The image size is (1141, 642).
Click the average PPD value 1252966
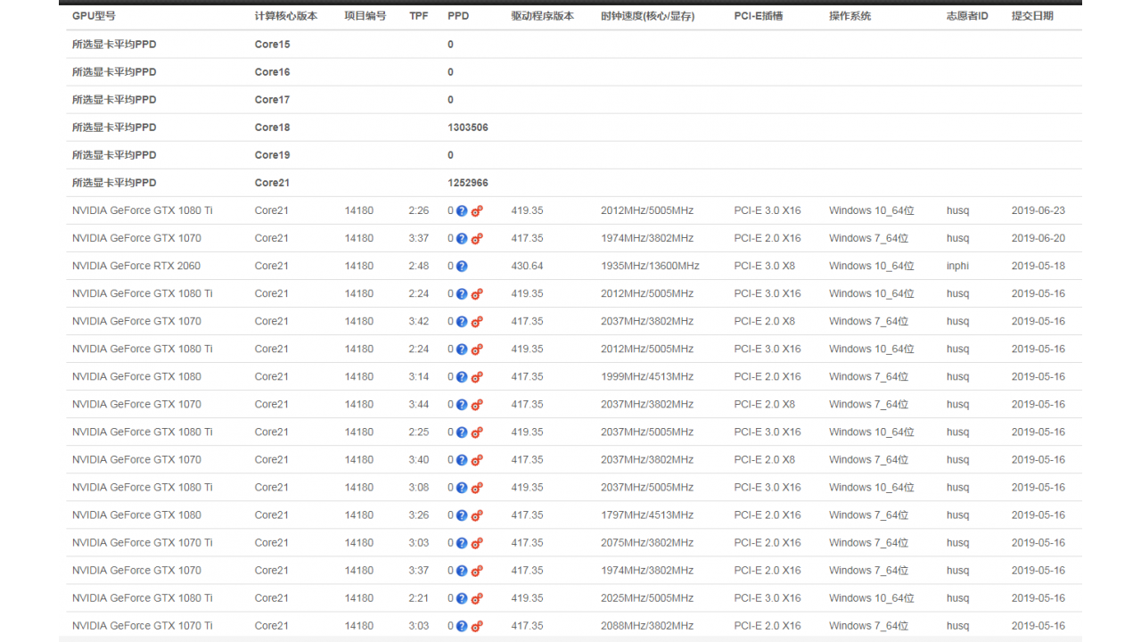[x=468, y=183]
